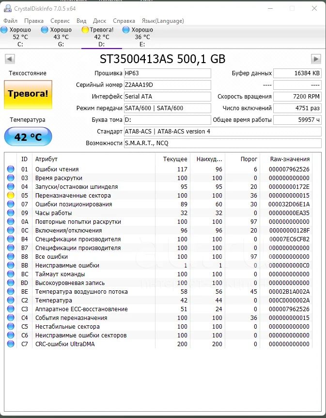Minimize the CrystalDiskInfo window

click(270, 9)
